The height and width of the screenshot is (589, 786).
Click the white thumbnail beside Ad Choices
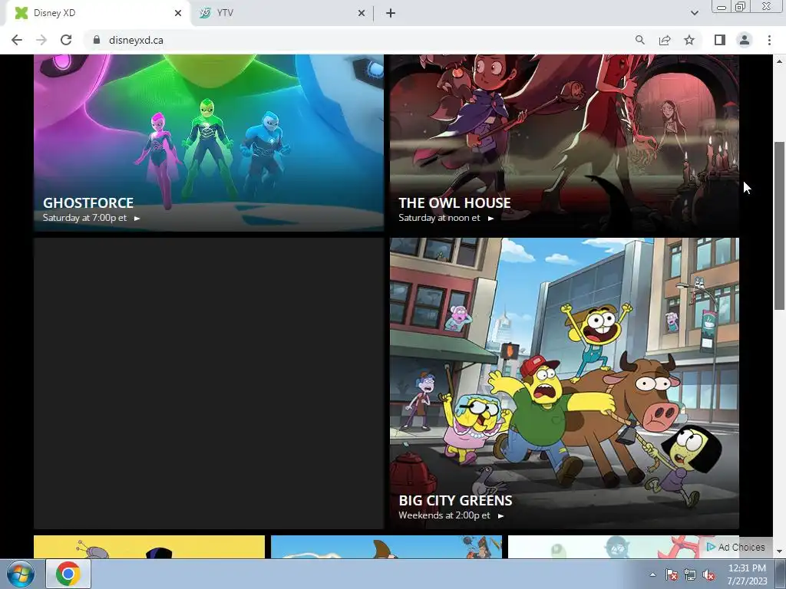[x=604, y=547]
